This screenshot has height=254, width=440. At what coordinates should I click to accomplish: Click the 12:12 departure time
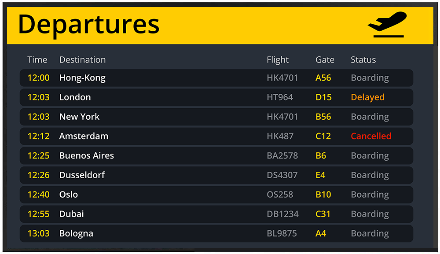[x=38, y=136]
